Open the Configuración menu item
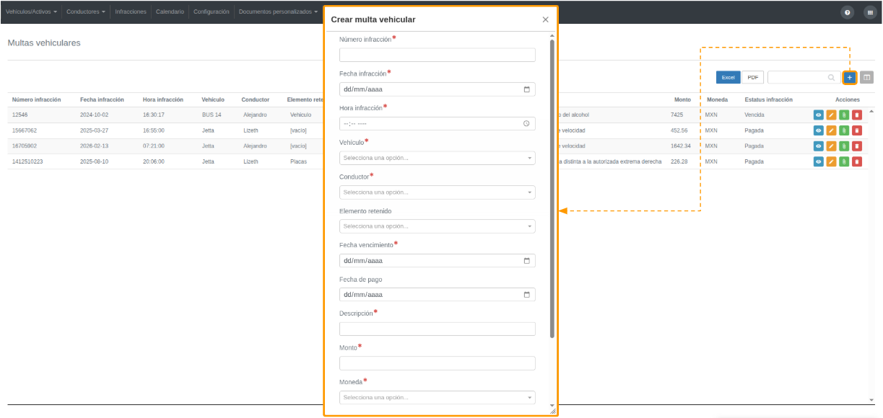The height and width of the screenshot is (418, 883). point(212,12)
